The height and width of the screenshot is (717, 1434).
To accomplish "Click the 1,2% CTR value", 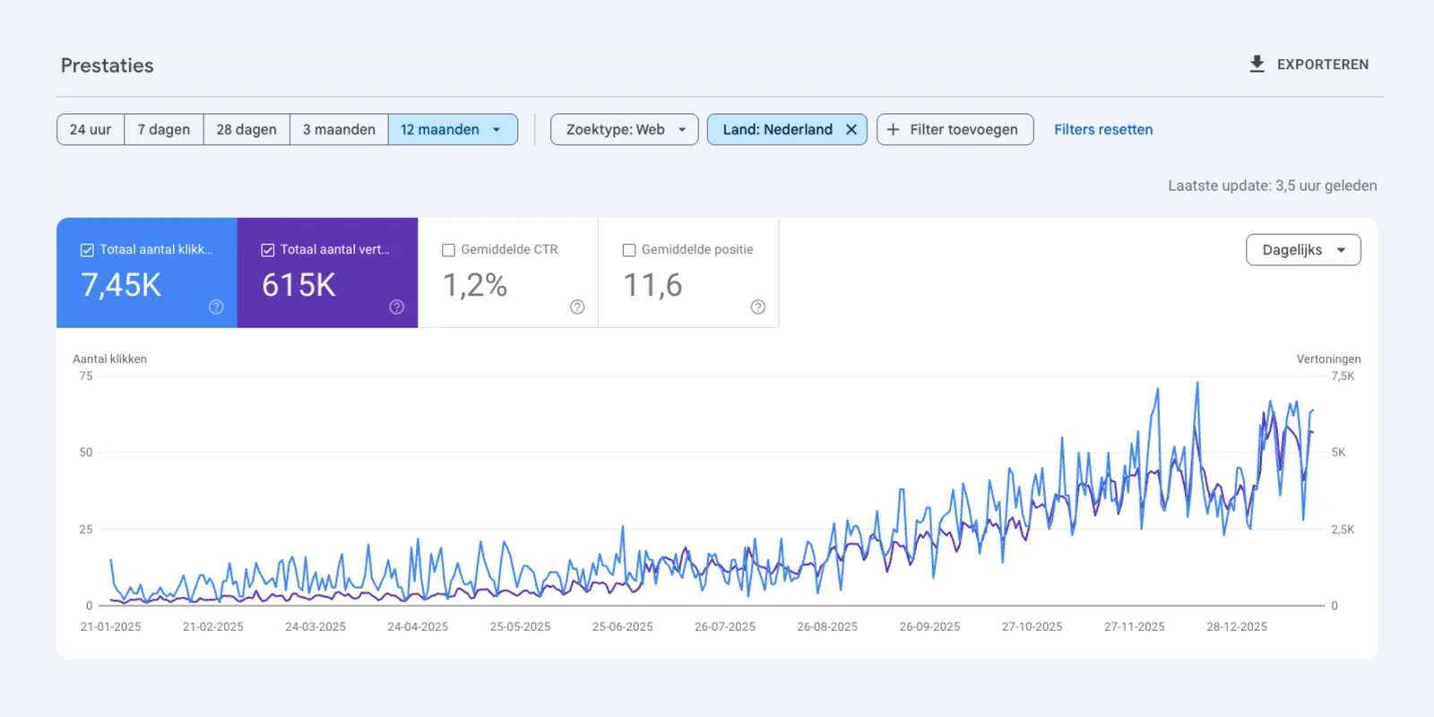I will 475,286.
